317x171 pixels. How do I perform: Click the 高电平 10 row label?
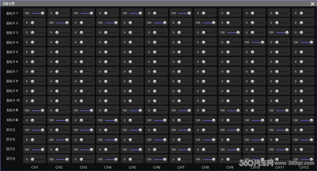[13, 100]
